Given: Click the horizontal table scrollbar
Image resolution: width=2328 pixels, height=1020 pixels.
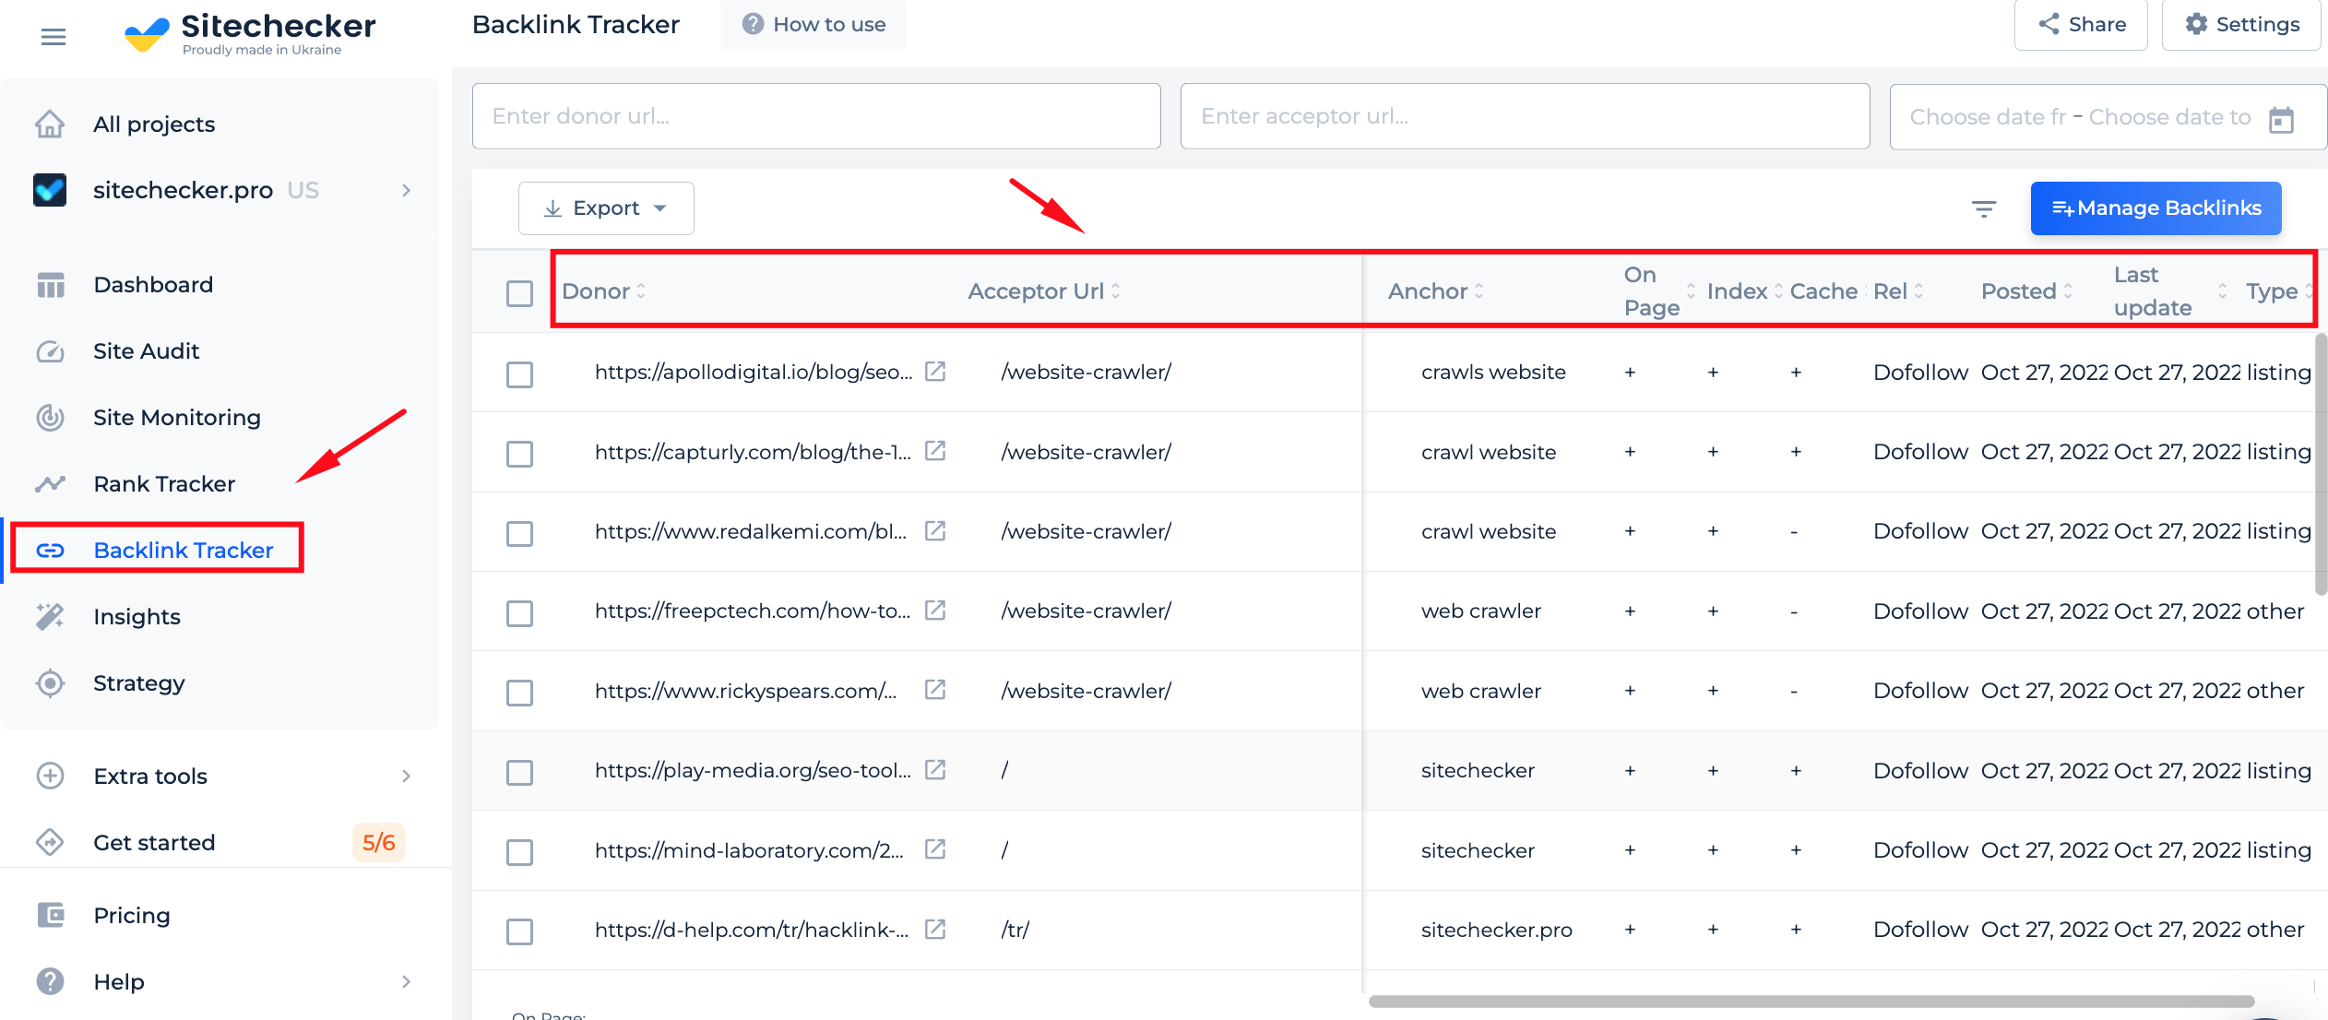Looking at the screenshot, I should click(1811, 1002).
